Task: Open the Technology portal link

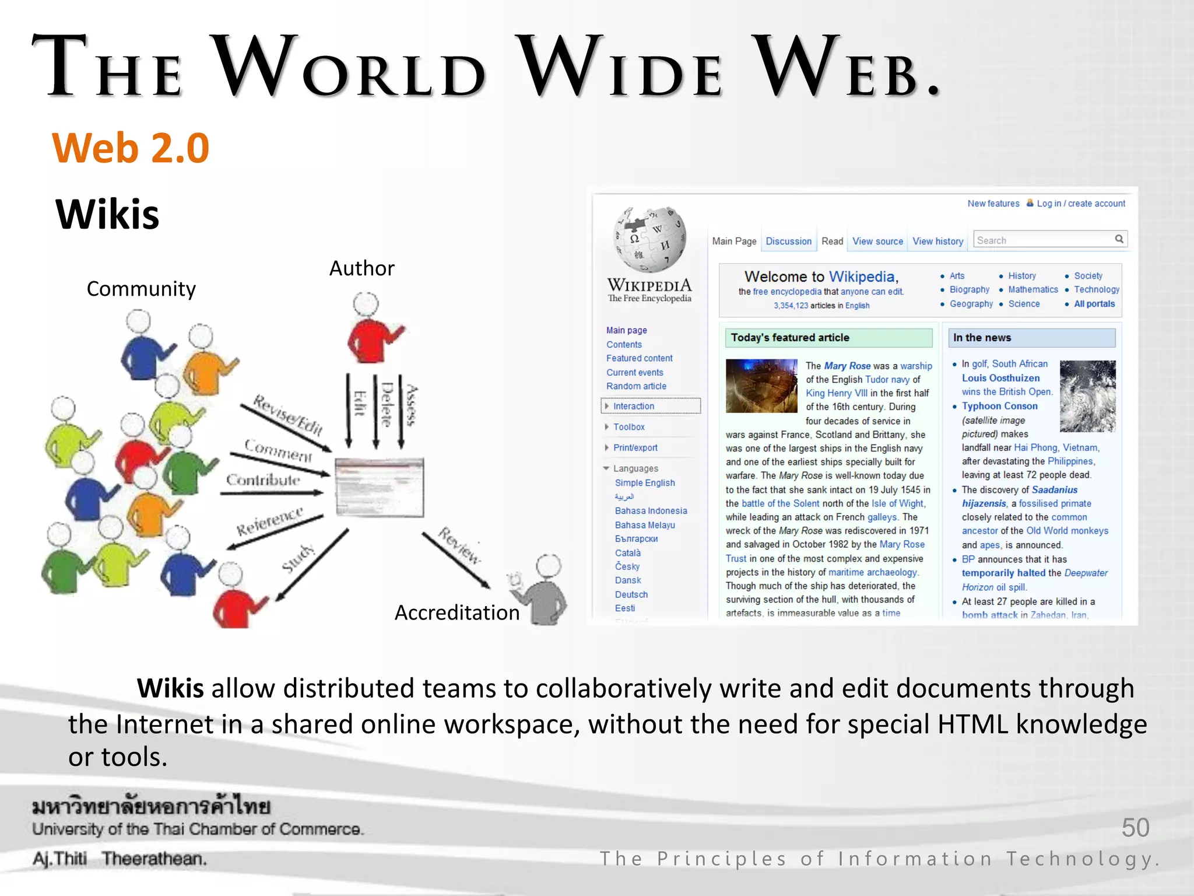Action: (x=1097, y=289)
